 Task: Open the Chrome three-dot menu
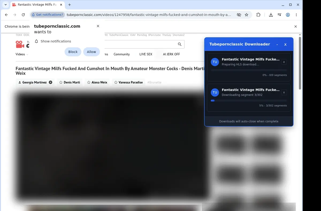(296, 15)
